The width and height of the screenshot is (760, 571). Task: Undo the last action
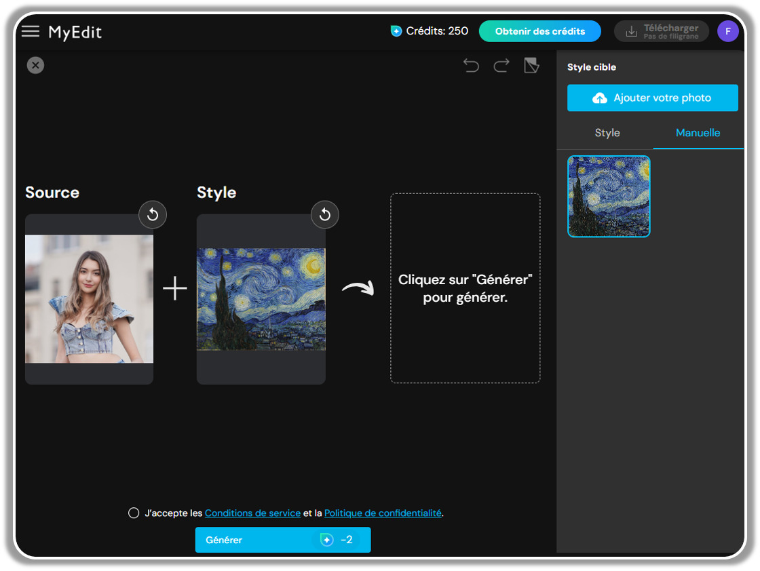click(x=472, y=64)
